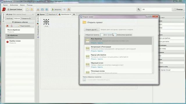Select the До обработки event row
Image resolution: width=186 pixels, height=104 pixels.
pos(20,36)
